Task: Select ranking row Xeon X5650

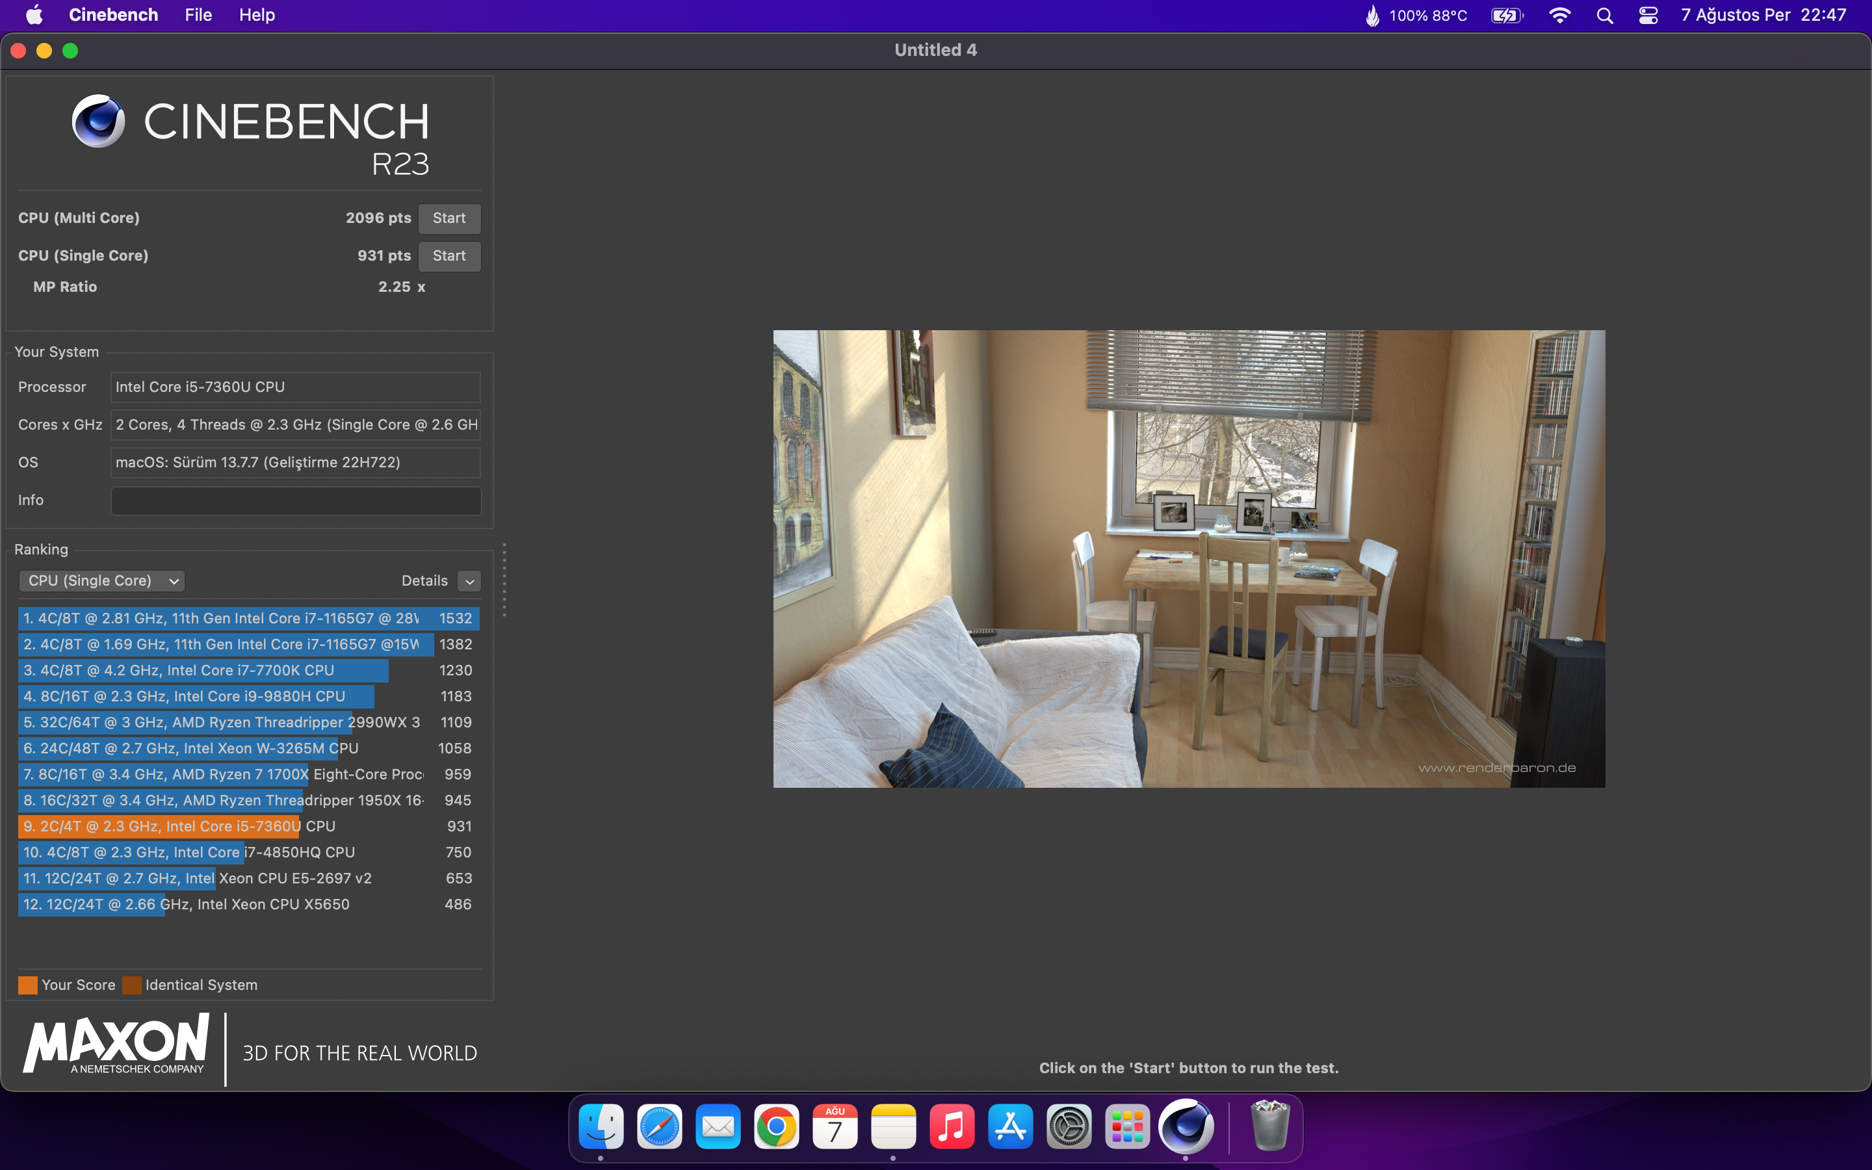Action: [248, 905]
